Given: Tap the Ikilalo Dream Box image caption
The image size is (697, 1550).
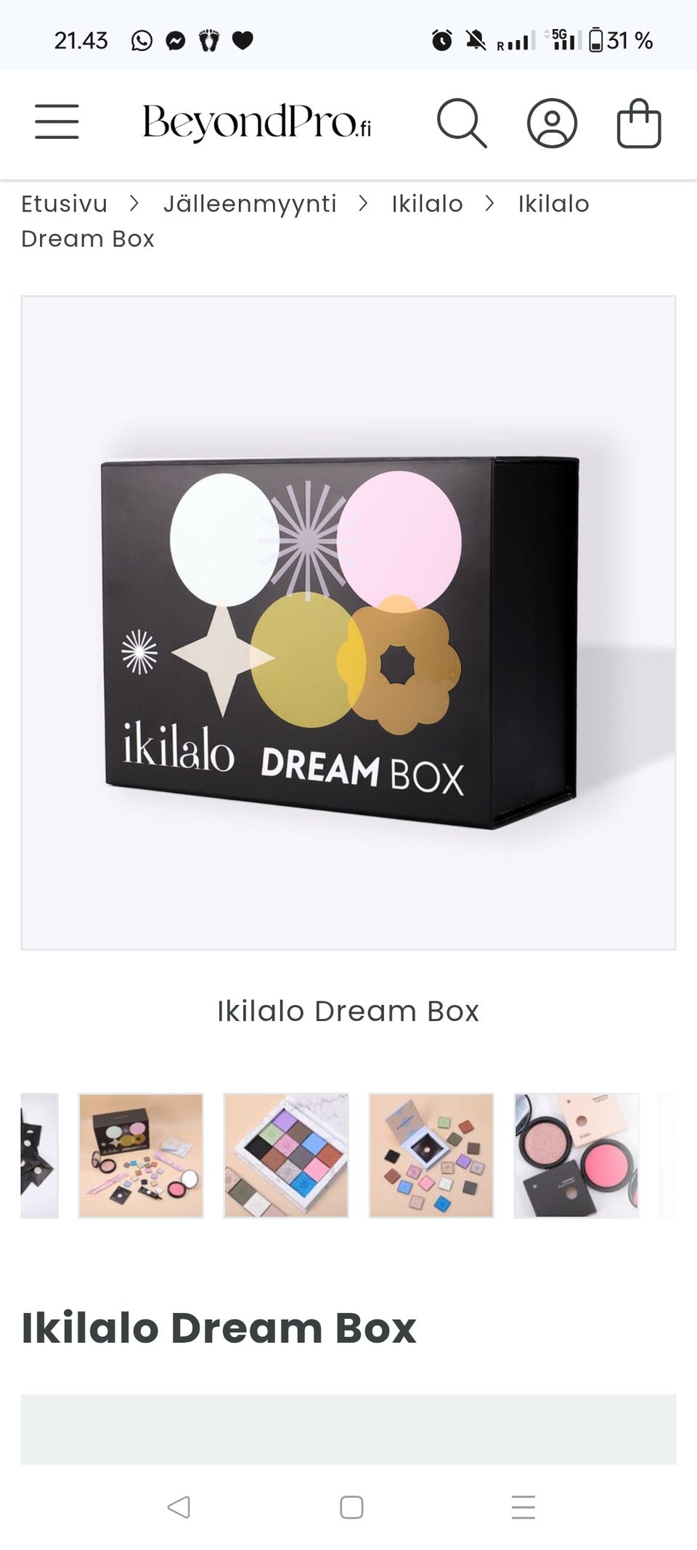Looking at the screenshot, I should pos(348,1011).
